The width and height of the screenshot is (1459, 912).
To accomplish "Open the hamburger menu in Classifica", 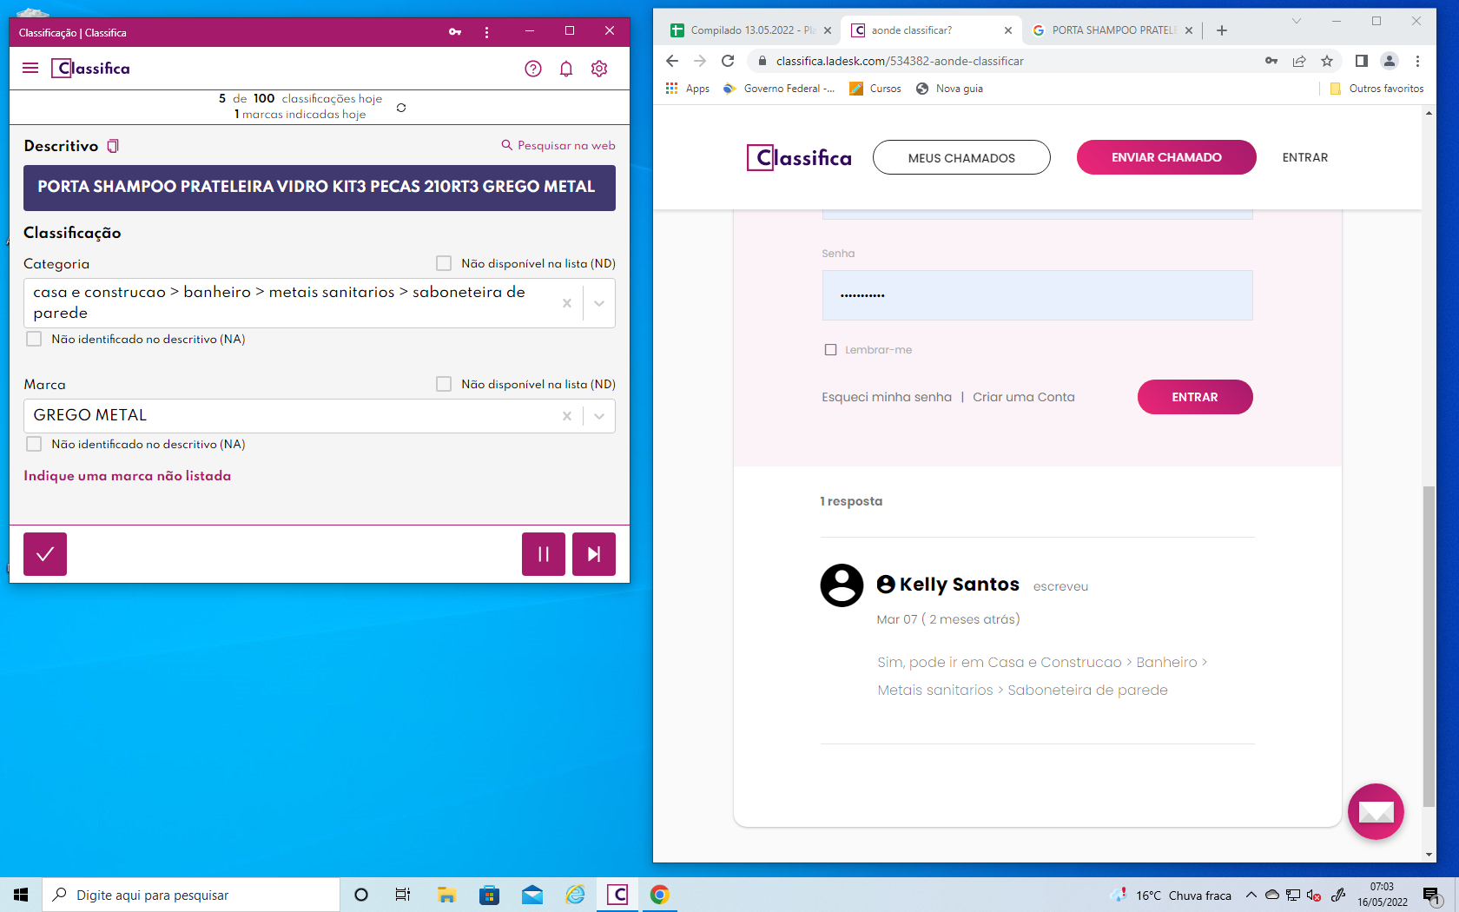I will tap(30, 68).
